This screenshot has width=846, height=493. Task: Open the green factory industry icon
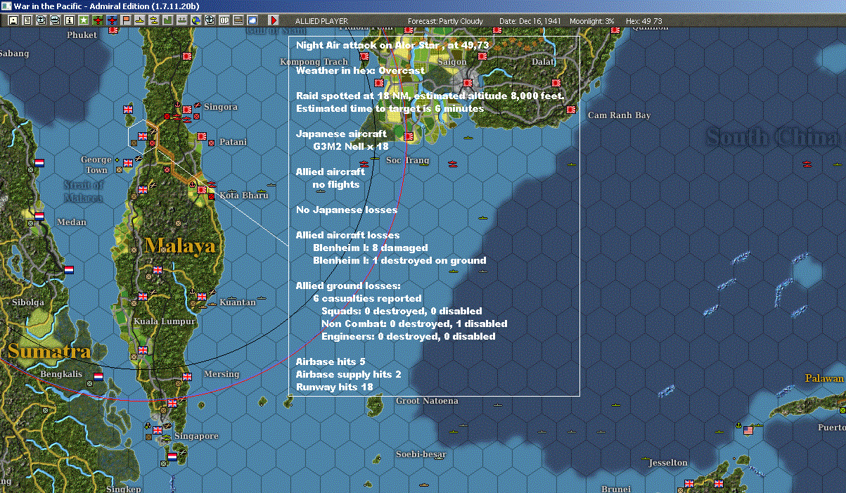[x=168, y=21]
